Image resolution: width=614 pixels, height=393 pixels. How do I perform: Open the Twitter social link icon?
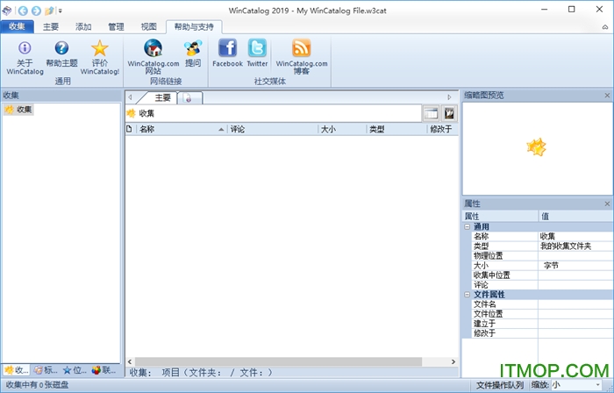[x=257, y=48]
